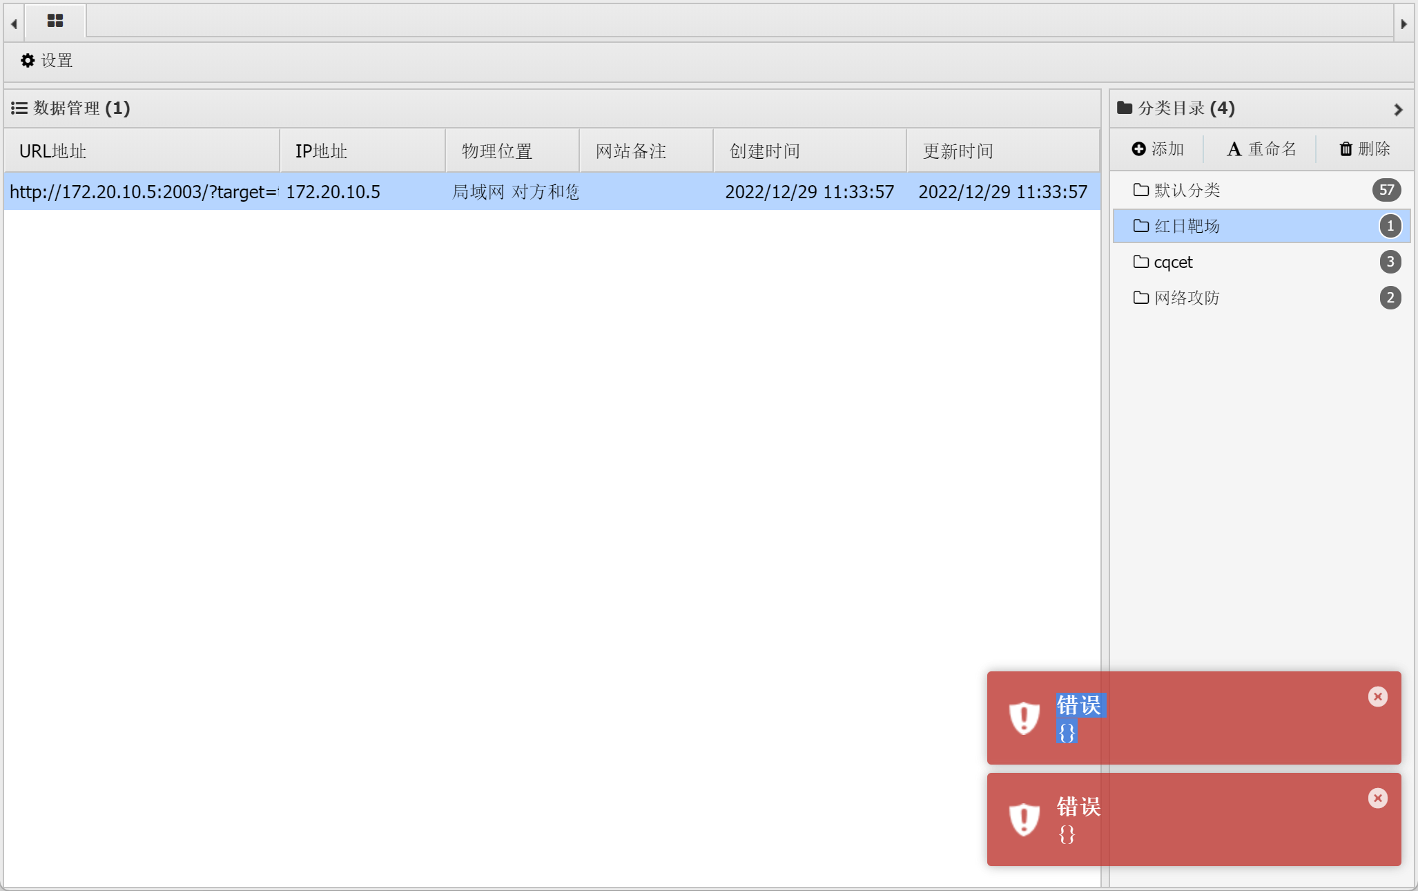Select the 172.20.10.5 data row
The width and height of the screenshot is (1418, 891).
(332, 191)
